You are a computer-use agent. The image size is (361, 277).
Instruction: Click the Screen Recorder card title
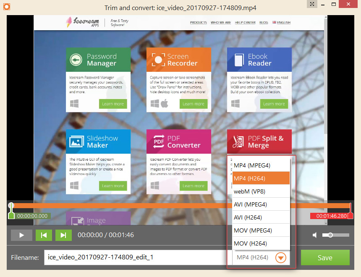[x=182, y=60]
